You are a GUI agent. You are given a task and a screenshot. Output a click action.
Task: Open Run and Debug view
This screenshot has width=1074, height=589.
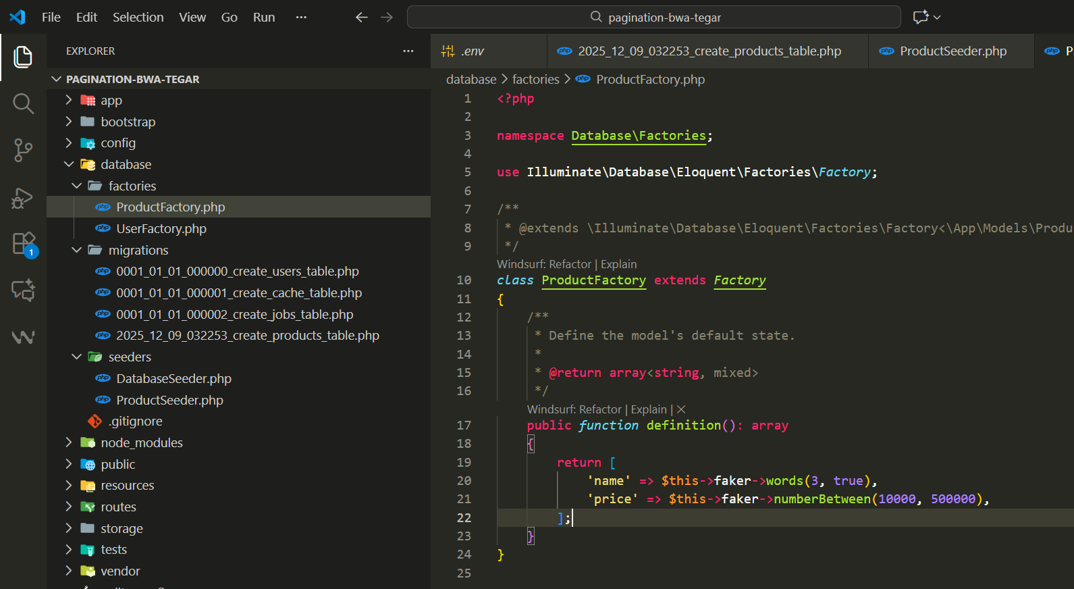23,198
